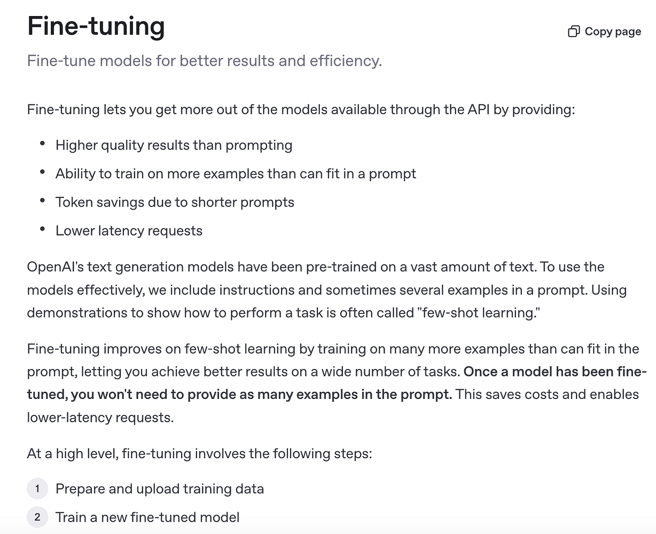Click the bolded sentence about fine-tuned model examples
Image resolution: width=656 pixels, height=534 pixels.
[337, 383]
